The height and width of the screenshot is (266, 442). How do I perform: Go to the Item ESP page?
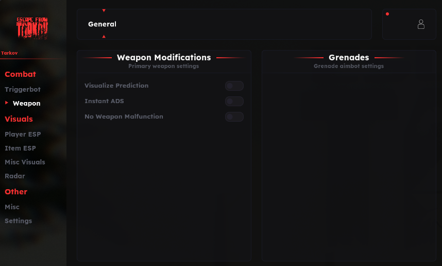(20, 148)
